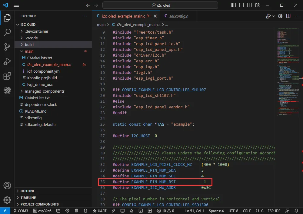Expand the OUTLINE section
The image size is (303, 214).
[x=27, y=191]
